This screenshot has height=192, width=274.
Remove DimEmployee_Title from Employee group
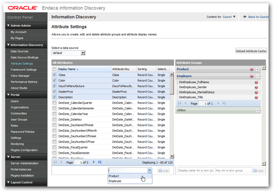[256, 98]
